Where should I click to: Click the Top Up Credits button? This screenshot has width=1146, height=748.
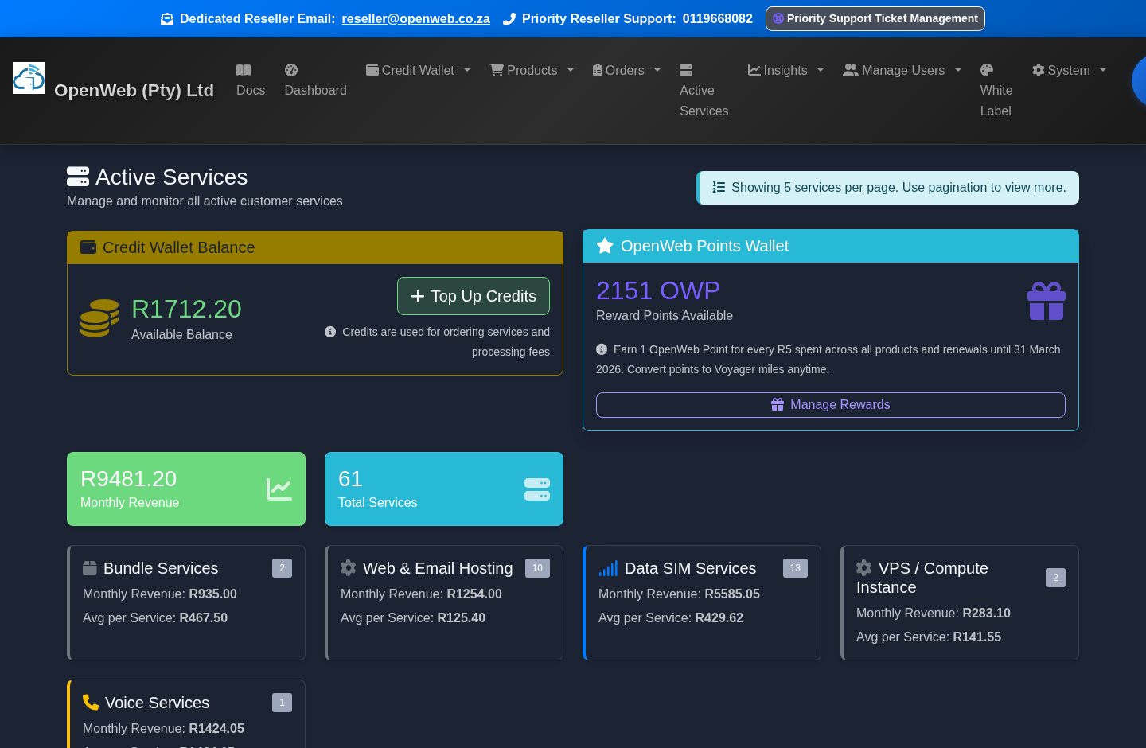tap(474, 296)
